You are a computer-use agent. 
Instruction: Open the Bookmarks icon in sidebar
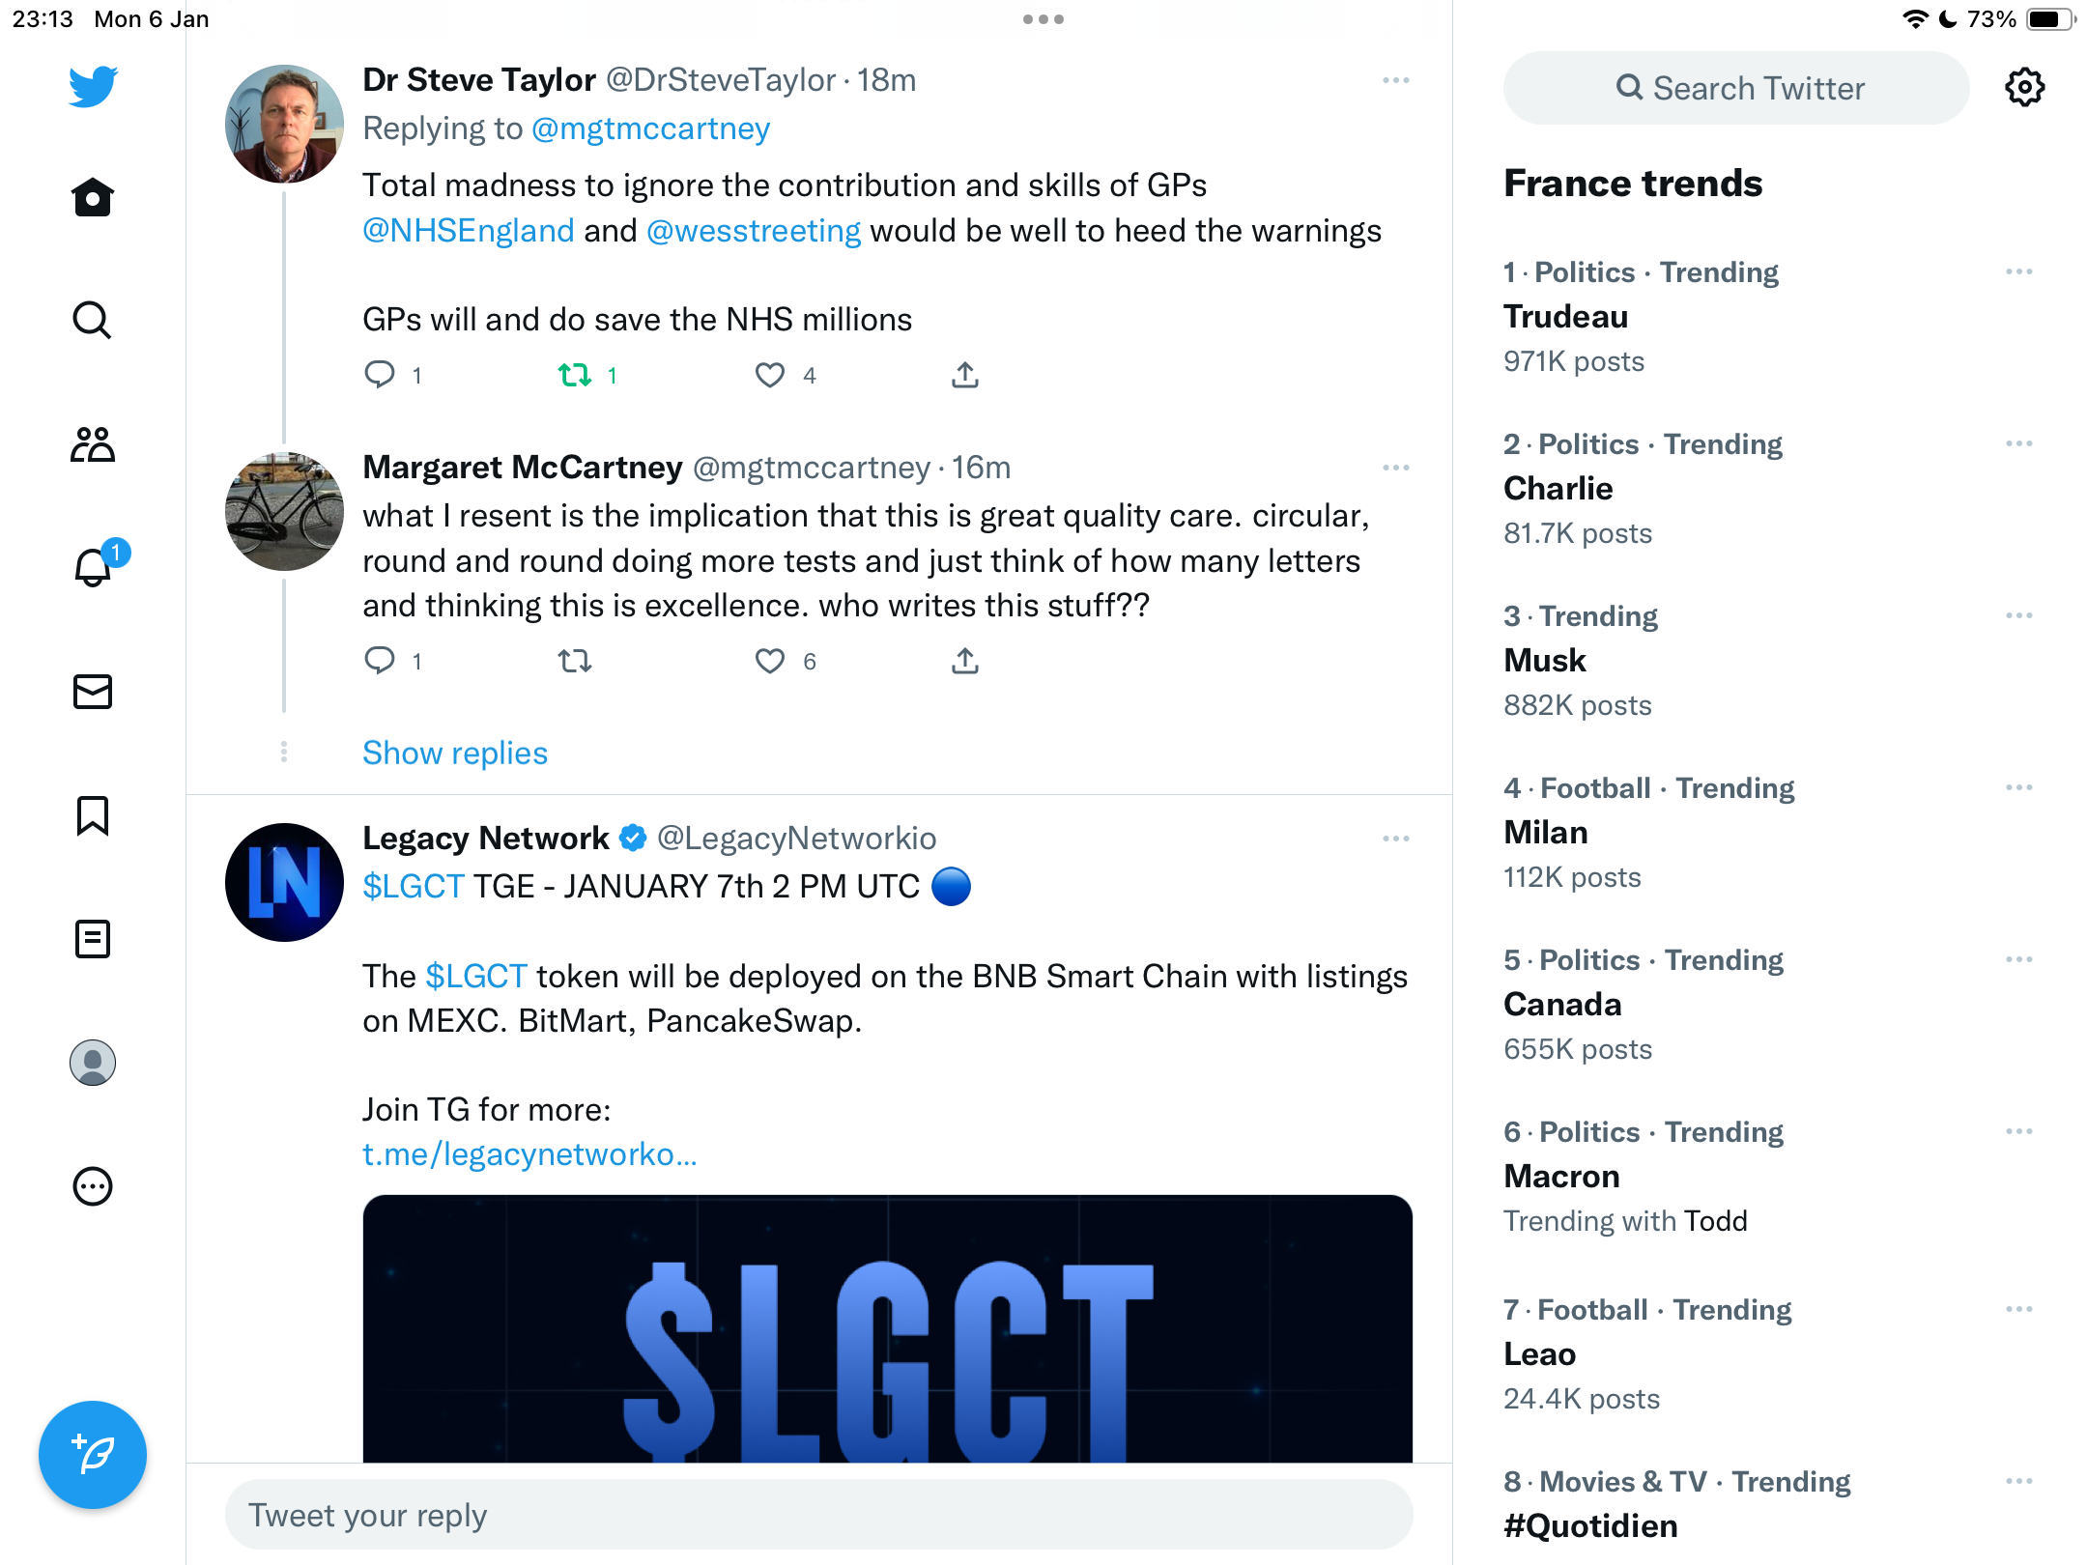click(x=93, y=815)
